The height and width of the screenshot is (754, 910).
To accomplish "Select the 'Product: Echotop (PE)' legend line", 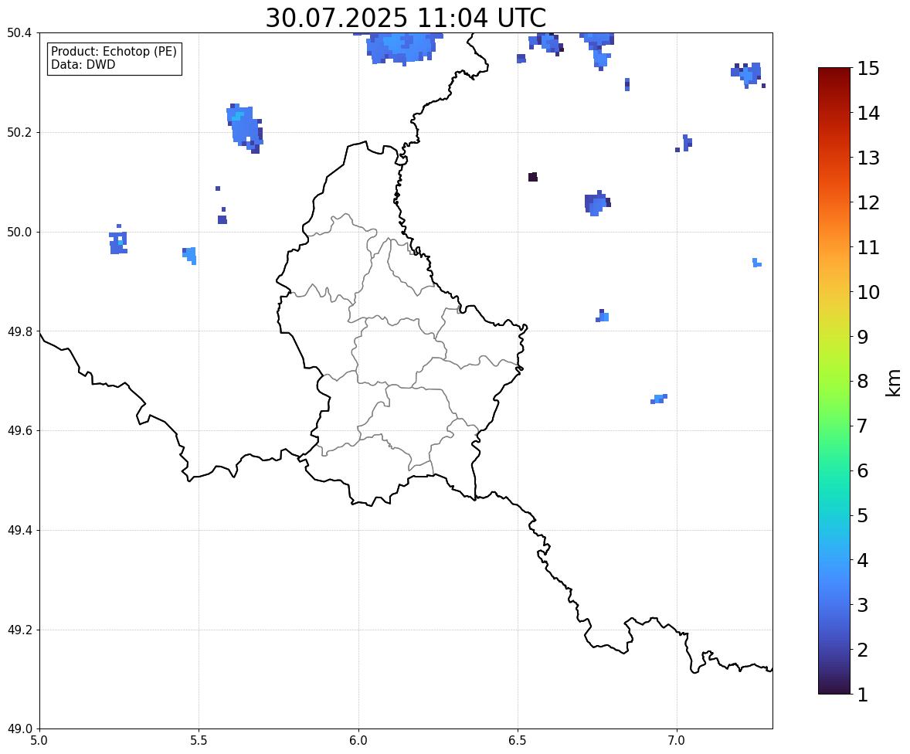I will 114,52.
